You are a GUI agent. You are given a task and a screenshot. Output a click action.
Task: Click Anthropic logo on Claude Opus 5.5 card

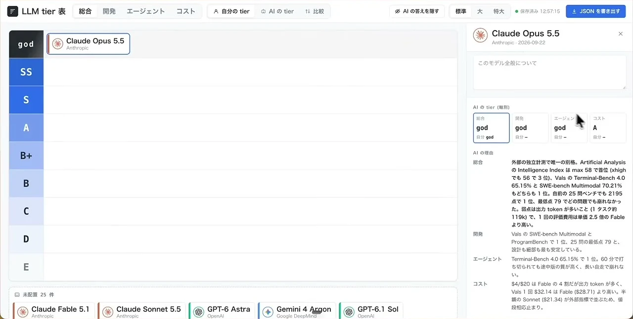tap(58, 44)
